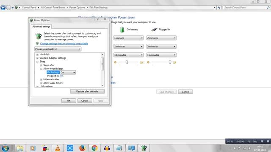
Task: Click Cancel in Power Options dialog
Action: coord(85,100)
